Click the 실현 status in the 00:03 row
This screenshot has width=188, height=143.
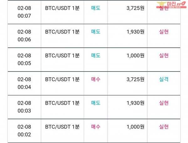click(164, 103)
